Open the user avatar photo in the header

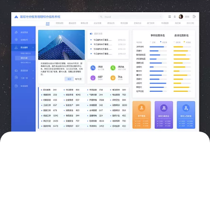pos(181,17)
